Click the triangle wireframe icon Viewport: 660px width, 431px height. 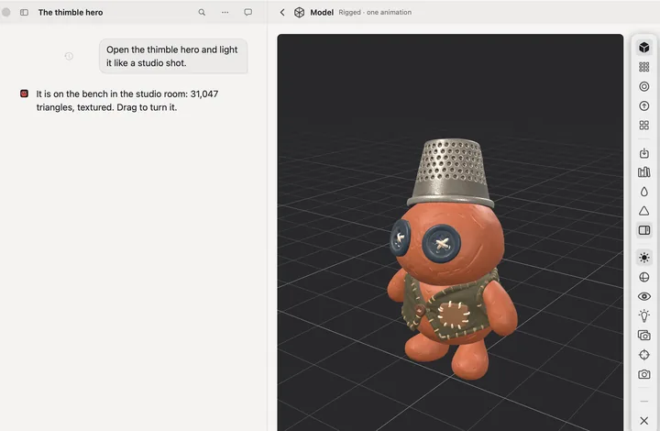coord(644,210)
